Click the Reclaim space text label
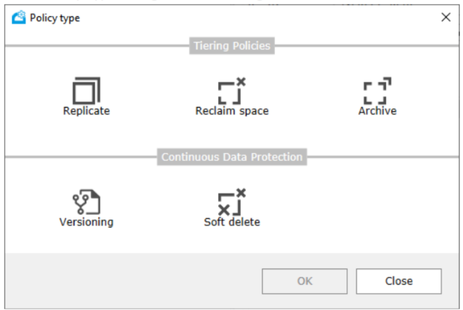The width and height of the screenshot is (463, 310). [232, 111]
